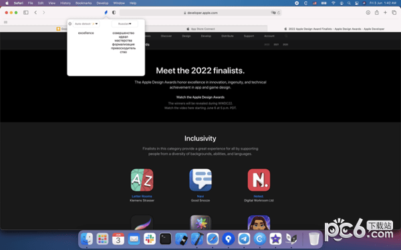
Task: Open the Noted app icon
Action: (259, 180)
